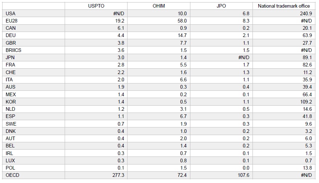Click the 58.0 OHIM value for EU28
319x183 pixels.
coord(182,21)
